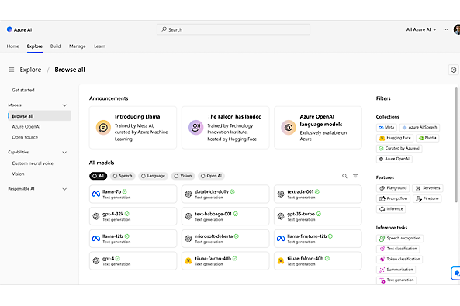Screen dimensions: 460x306
Task: Toggle the Speech recognition task filter
Action: [x=399, y=239]
